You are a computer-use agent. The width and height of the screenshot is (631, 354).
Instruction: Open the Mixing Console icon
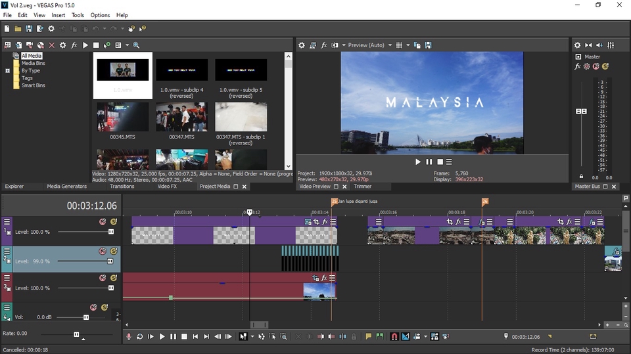tap(611, 45)
